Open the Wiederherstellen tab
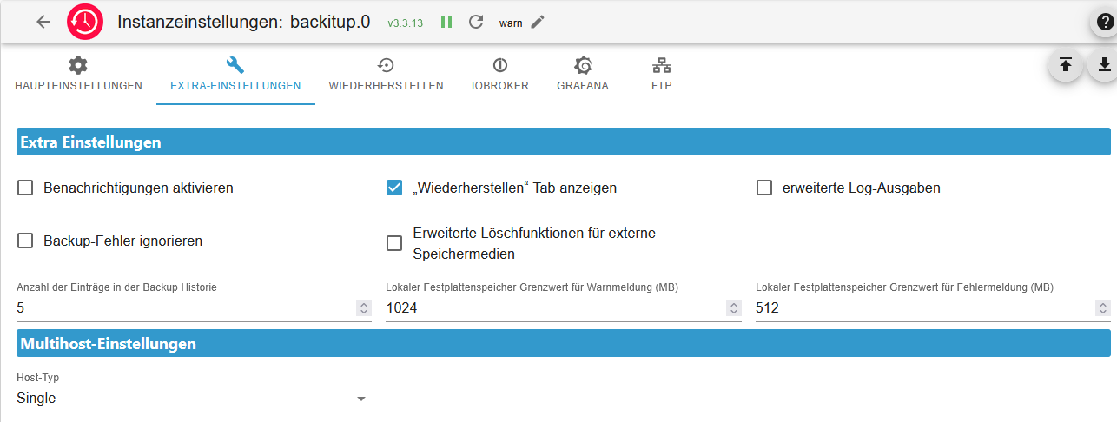Viewport: 1117px width, 422px height. click(386, 75)
